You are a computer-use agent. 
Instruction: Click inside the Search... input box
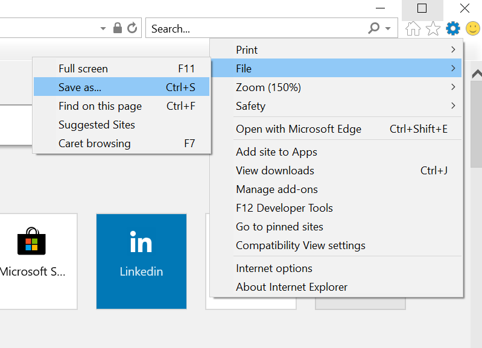[x=253, y=28]
